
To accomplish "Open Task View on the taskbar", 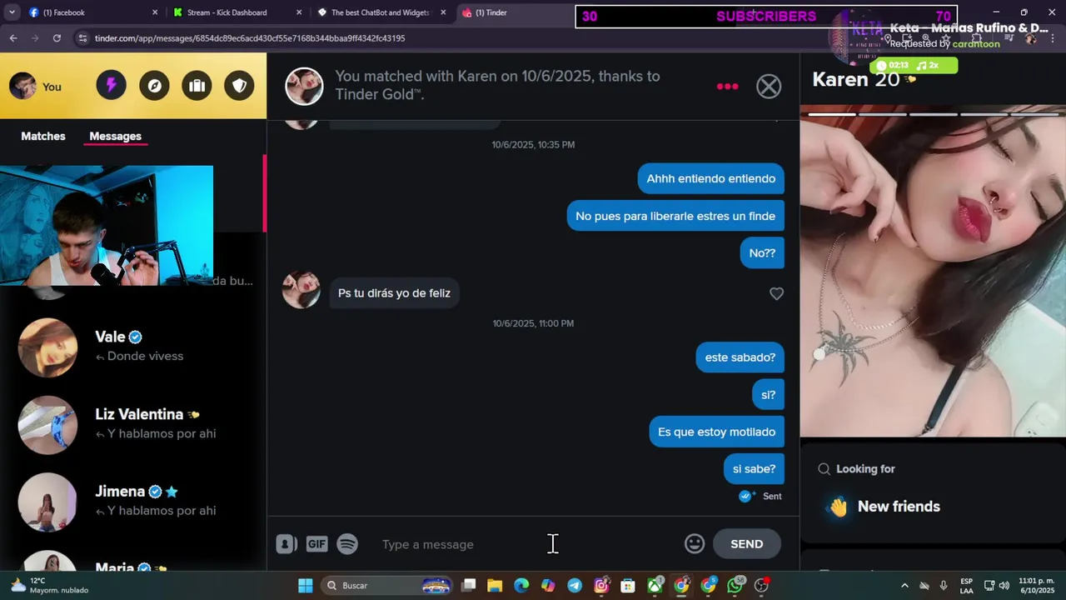I will click(469, 586).
